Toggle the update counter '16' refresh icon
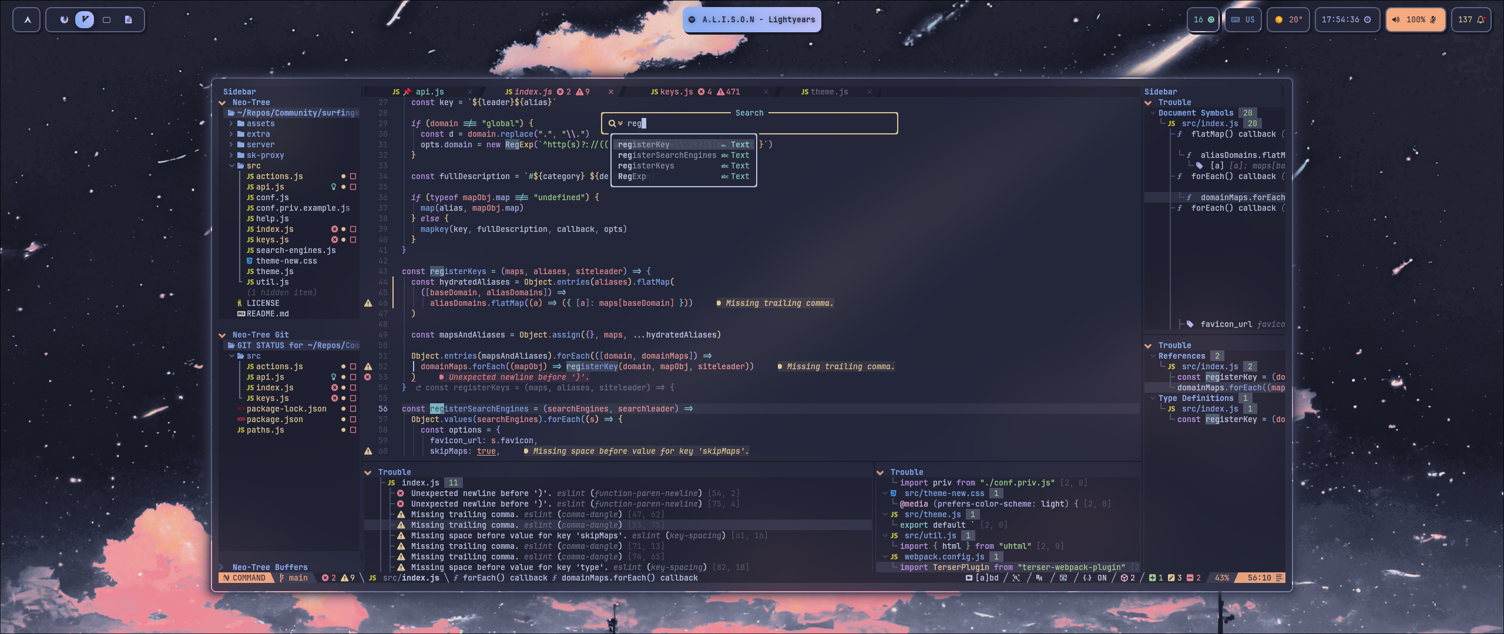The width and height of the screenshot is (1504, 634). tap(1210, 19)
